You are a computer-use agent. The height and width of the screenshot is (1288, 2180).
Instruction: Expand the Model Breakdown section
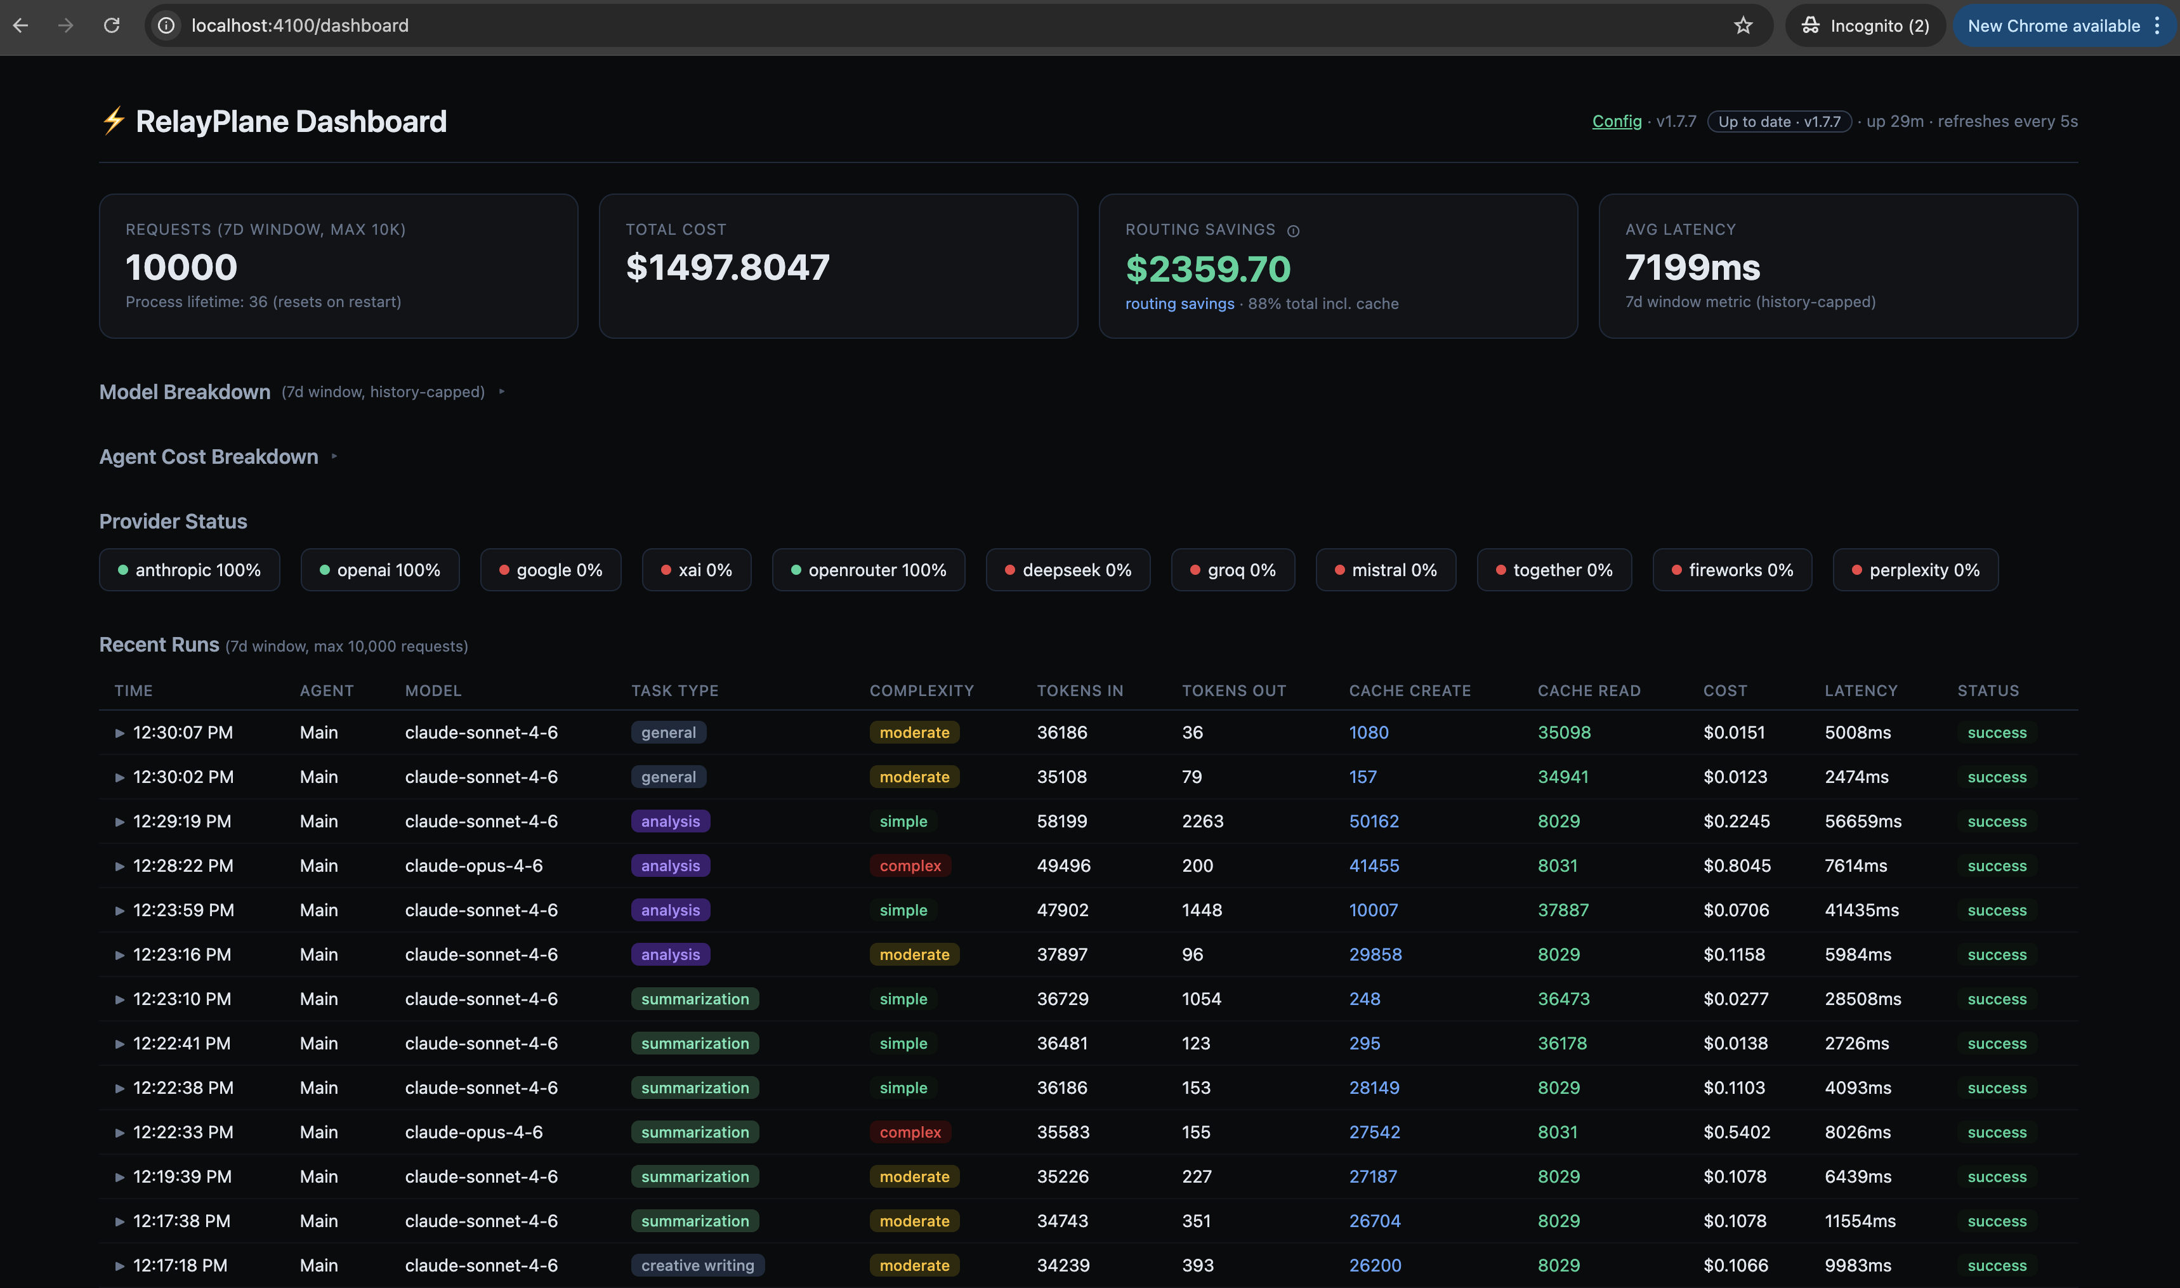[502, 391]
